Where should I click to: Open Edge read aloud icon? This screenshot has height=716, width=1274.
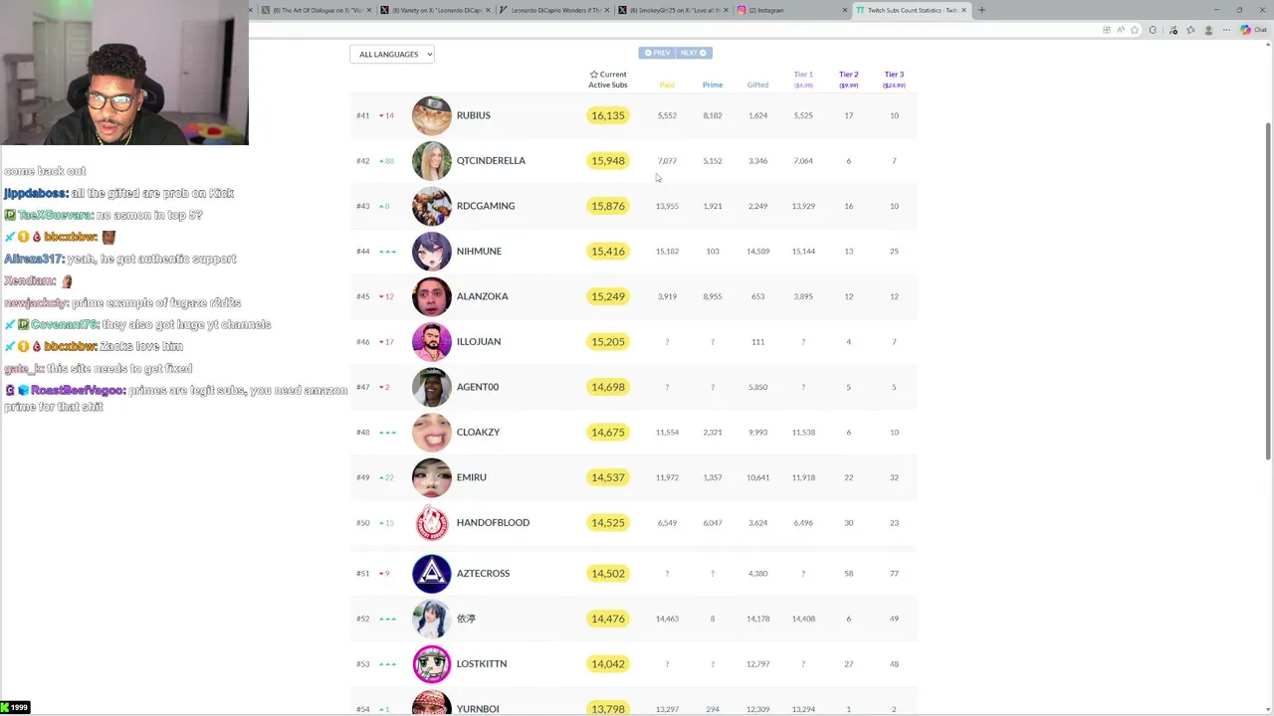(x=1121, y=30)
